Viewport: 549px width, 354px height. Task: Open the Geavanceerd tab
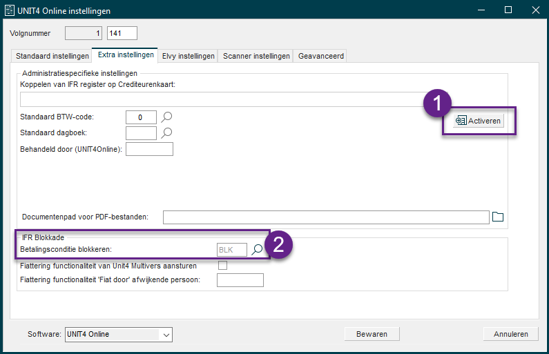coord(320,56)
